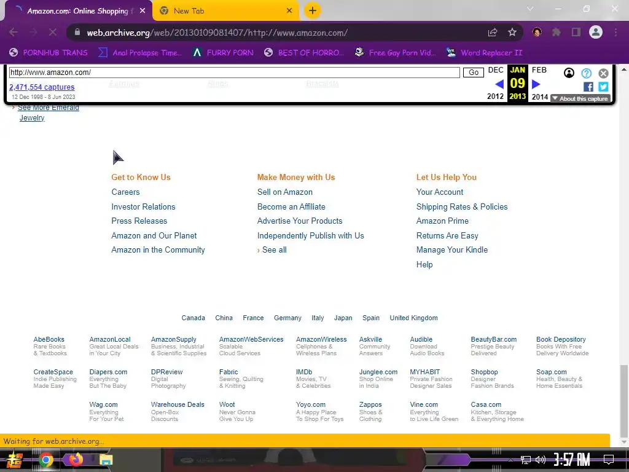Click the page vertical scrollbar thumb
Screen dimensions: 629x472
pyautogui.click(x=624, y=400)
